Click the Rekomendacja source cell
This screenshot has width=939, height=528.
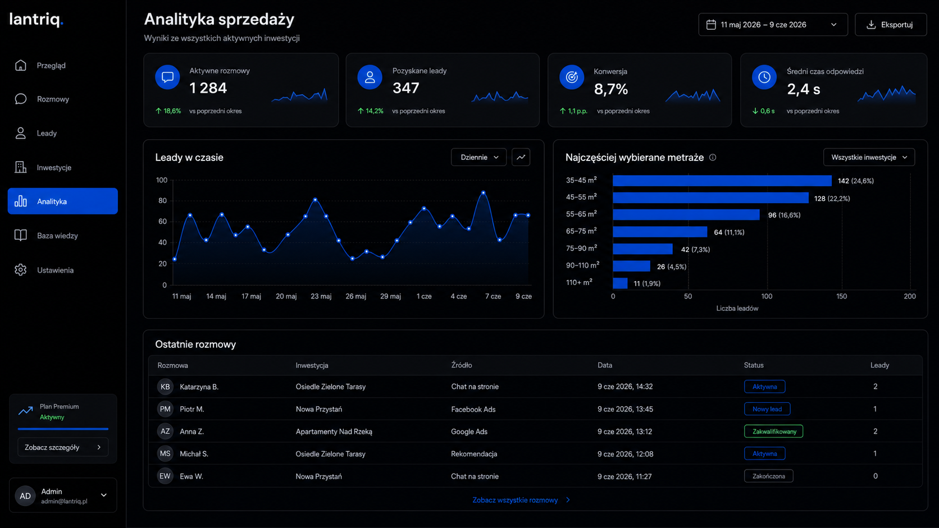tap(474, 453)
